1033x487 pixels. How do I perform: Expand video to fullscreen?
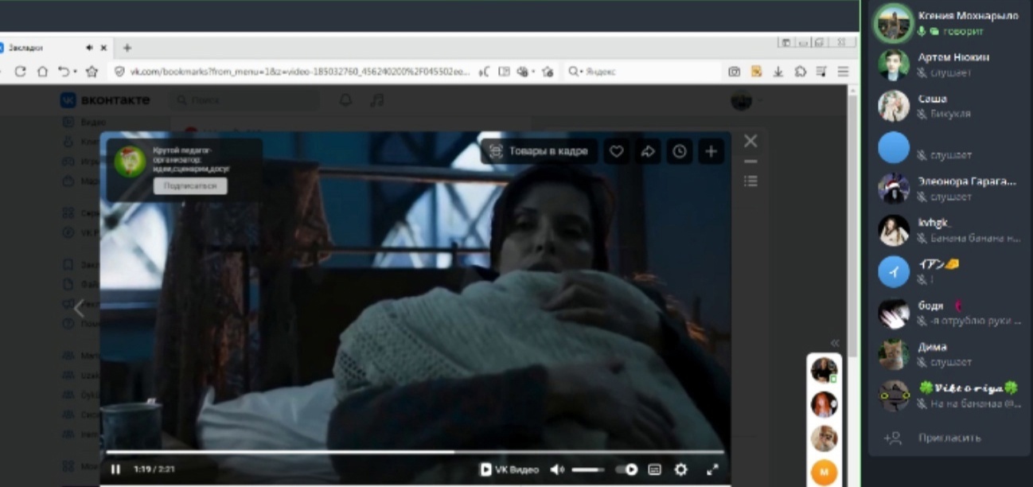point(712,469)
